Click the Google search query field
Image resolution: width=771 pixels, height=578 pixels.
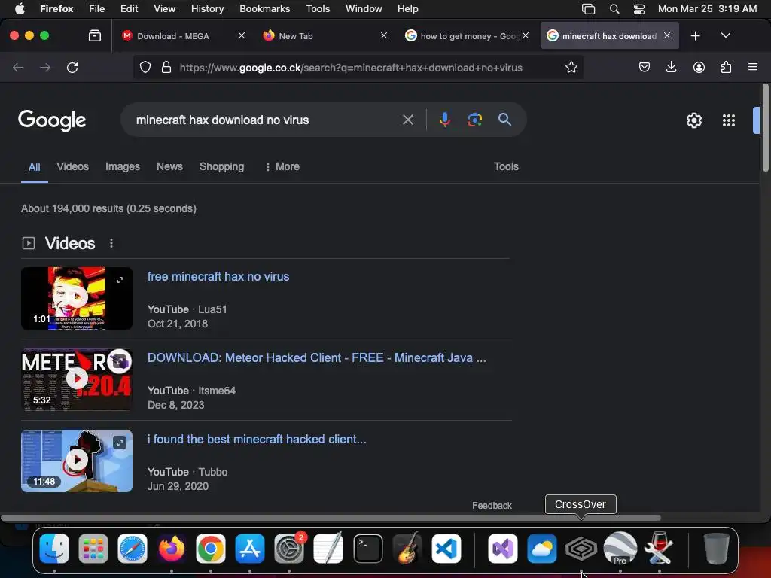(266, 120)
